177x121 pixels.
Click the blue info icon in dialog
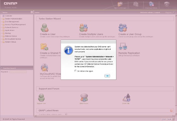coord(68,50)
